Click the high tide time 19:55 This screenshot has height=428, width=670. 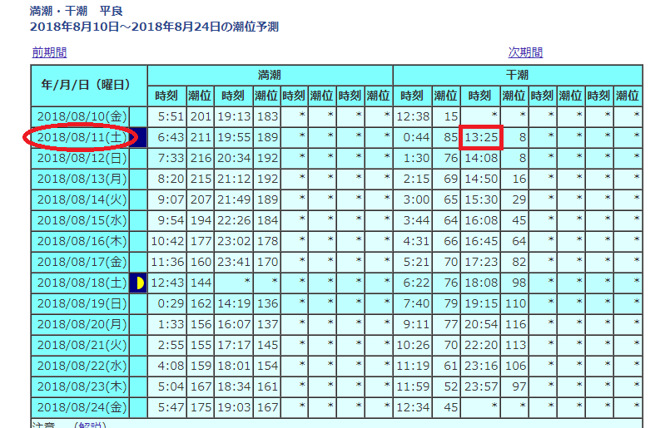click(233, 137)
